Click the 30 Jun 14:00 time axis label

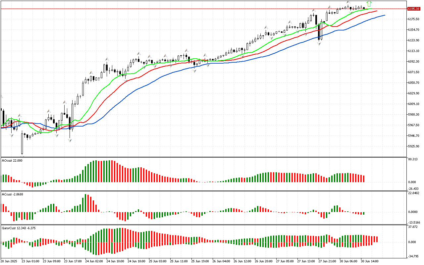click(x=369, y=261)
